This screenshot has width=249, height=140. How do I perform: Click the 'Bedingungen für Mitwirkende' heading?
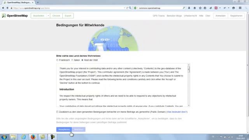click(80, 25)
